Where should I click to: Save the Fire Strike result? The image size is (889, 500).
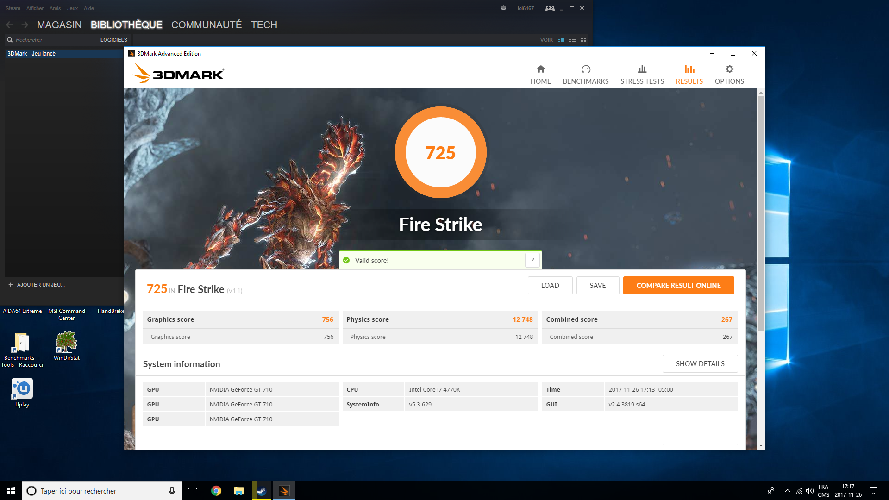(x=598, y=285)
